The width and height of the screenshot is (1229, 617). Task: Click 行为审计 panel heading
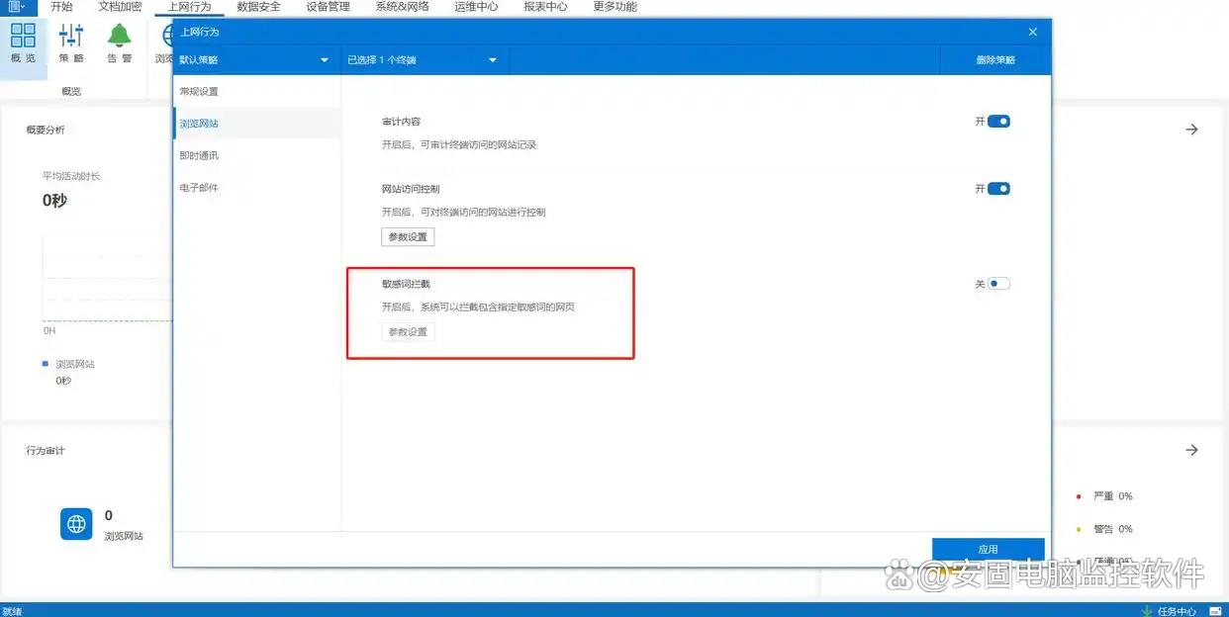46,450
